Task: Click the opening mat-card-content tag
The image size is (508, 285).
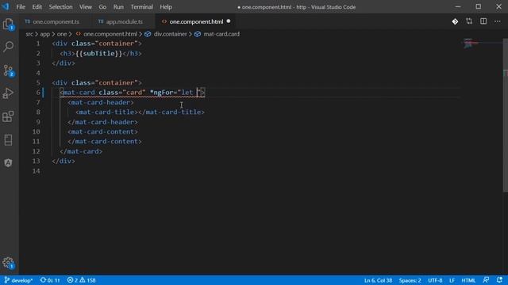Action: [102, 131]
